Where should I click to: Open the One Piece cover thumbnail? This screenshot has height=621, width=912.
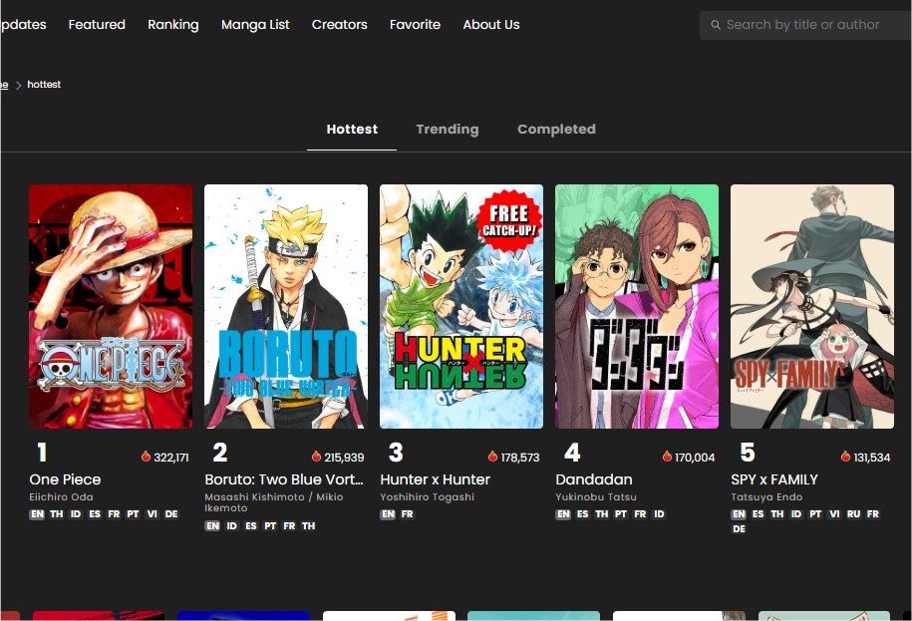pyautogui.click(x=111, y=306)
